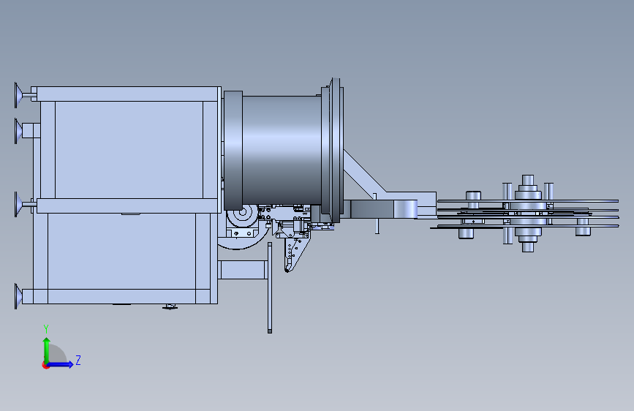Screen dimensions: 634x411
Task: Select the topmost leveling foot on the cabinet
Action: tap(19, 96)
